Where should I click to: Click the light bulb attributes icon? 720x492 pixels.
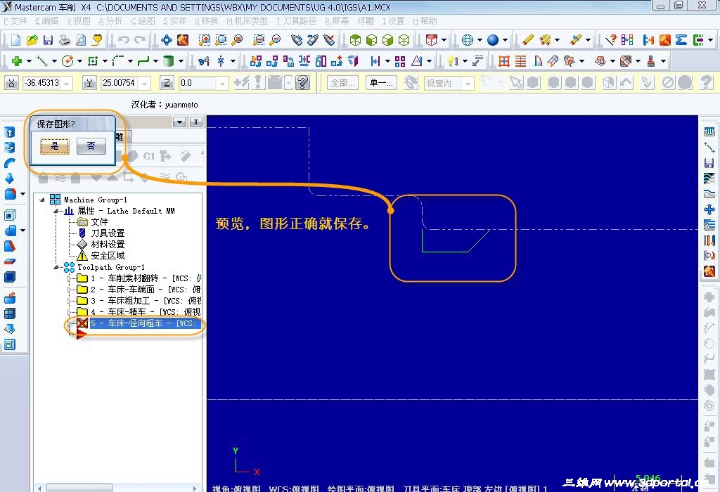452,60
